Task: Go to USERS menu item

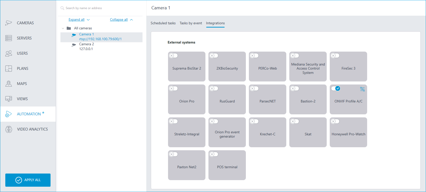Action: tap(28, 53)
